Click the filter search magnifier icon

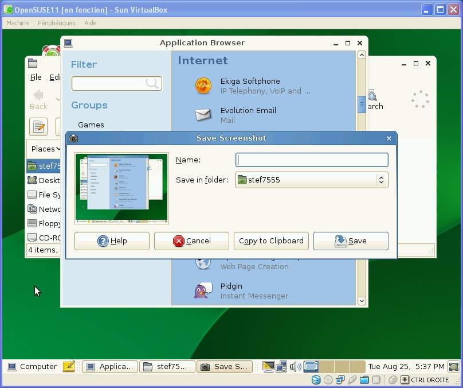tap(152, 83)
